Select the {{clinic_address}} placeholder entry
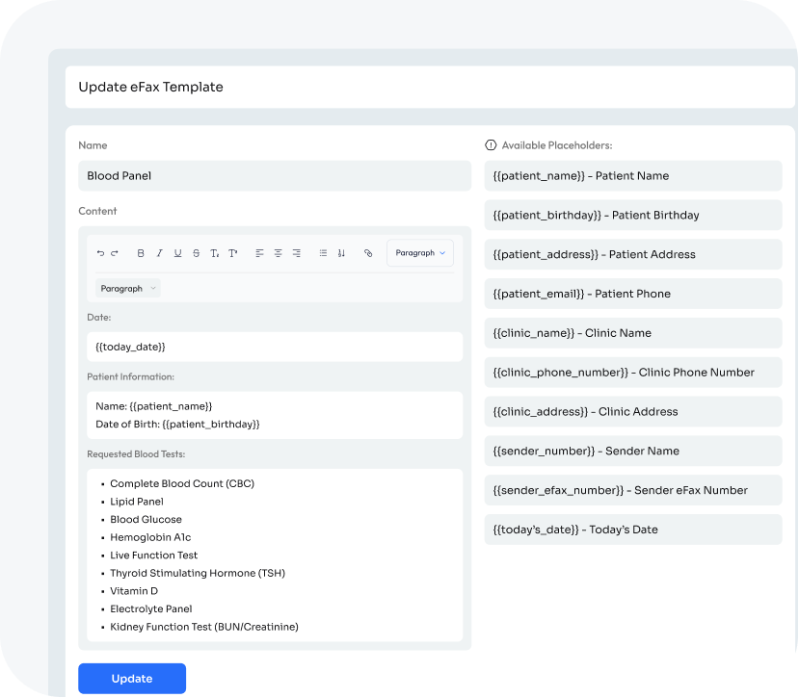 pyautogui.click(x=632, y=412)
